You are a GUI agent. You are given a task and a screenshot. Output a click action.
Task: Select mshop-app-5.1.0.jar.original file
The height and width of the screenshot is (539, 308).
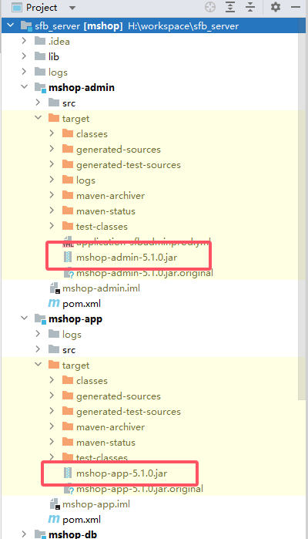(x=139, y=489)
